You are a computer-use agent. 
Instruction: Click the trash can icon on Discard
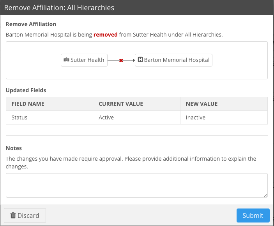[x=13, y=215]
